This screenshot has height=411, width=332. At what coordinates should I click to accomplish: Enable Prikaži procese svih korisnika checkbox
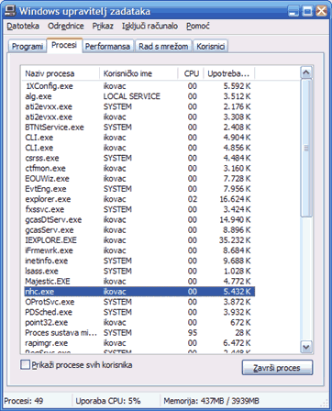pyautogui.click(x=25, y=364)
